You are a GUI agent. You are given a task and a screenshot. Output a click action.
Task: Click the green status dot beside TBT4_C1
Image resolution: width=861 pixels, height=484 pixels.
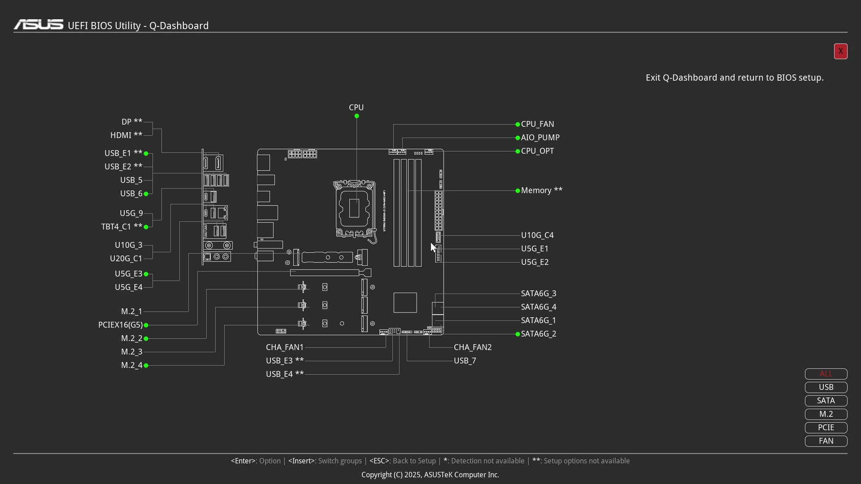coord(146,227)
